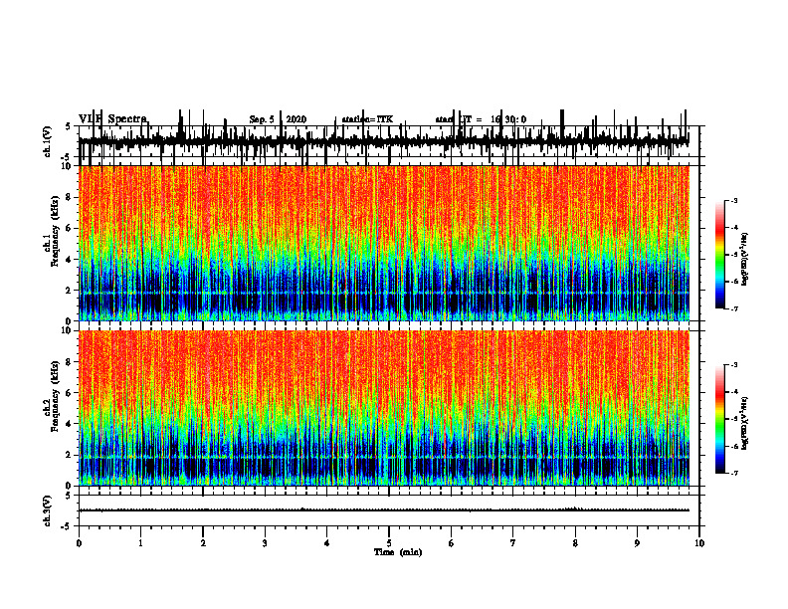This screenshot has width=788, height=609.
Task: Click the time axis tick label "4"
Action: [x=326, y=543]
